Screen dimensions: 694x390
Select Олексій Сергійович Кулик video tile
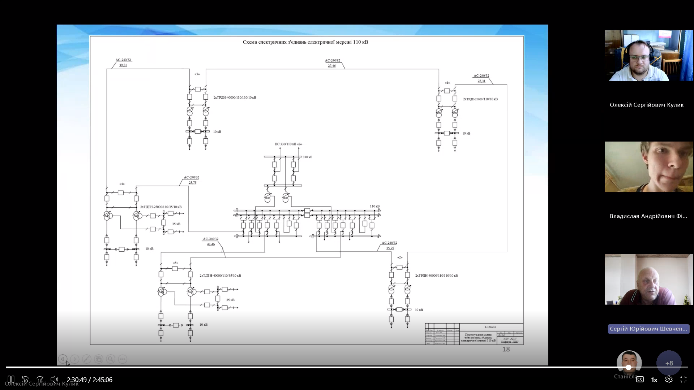coord(649,56)
